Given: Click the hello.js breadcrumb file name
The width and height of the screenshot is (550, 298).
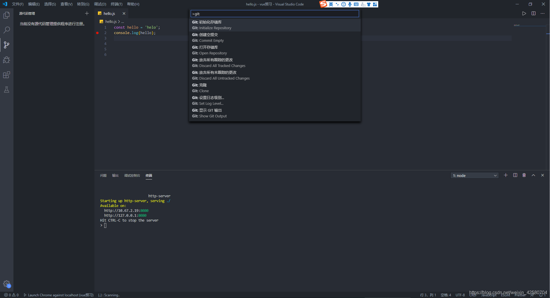Looking at the screenshot, I should point(111,22).
